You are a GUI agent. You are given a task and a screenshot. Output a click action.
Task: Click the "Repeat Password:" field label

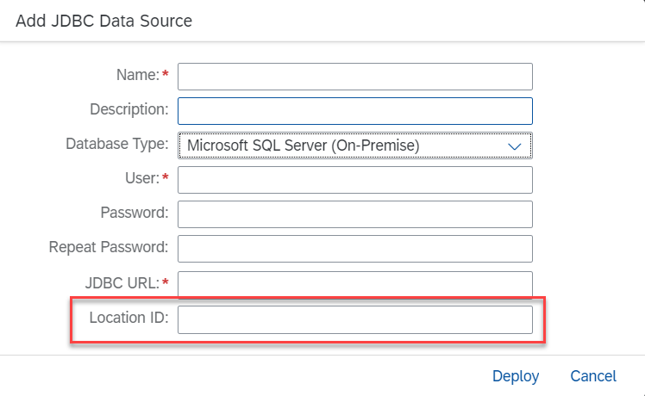[109, 247]
